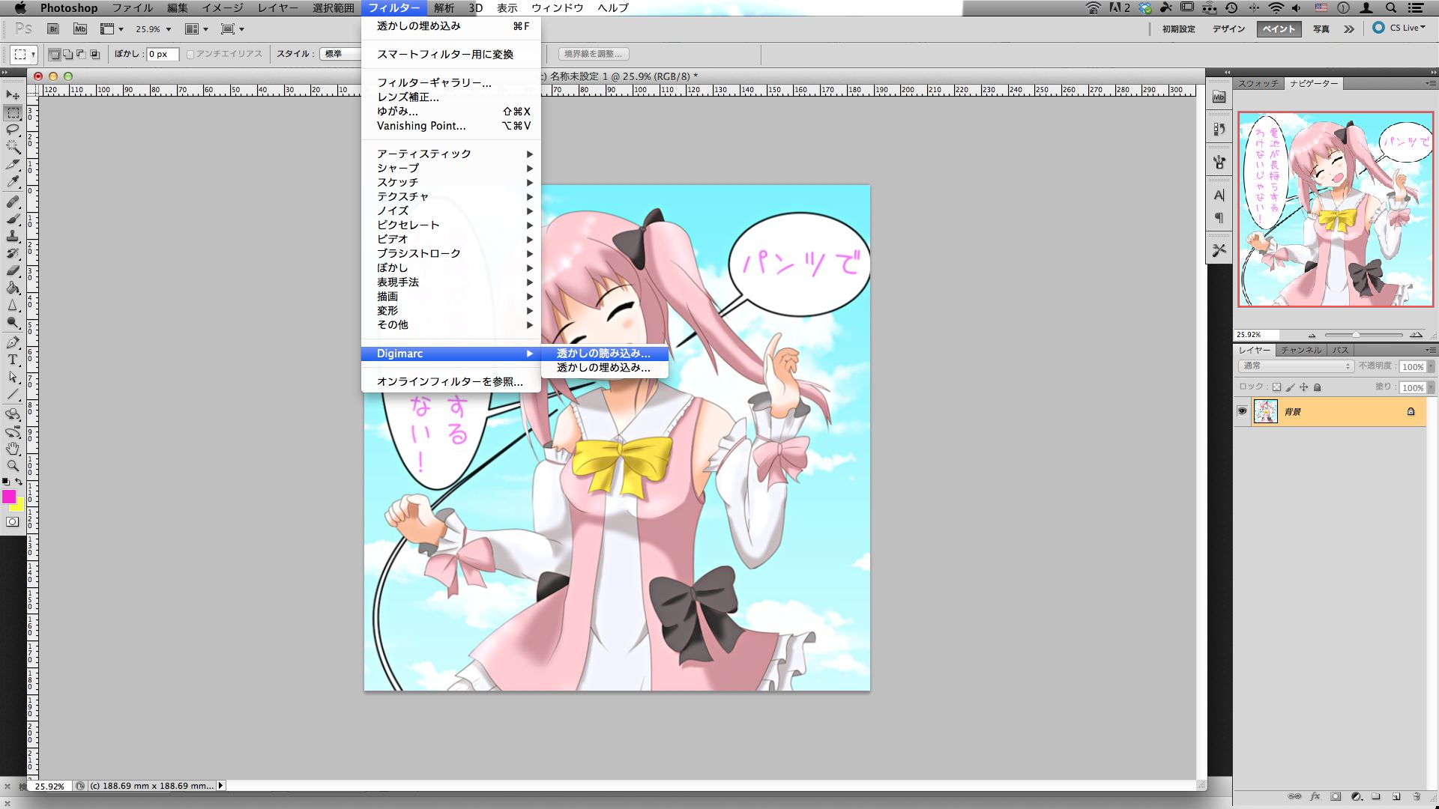Select the Move tool
Screen dimensions: 1439x809
pos(13,95)
